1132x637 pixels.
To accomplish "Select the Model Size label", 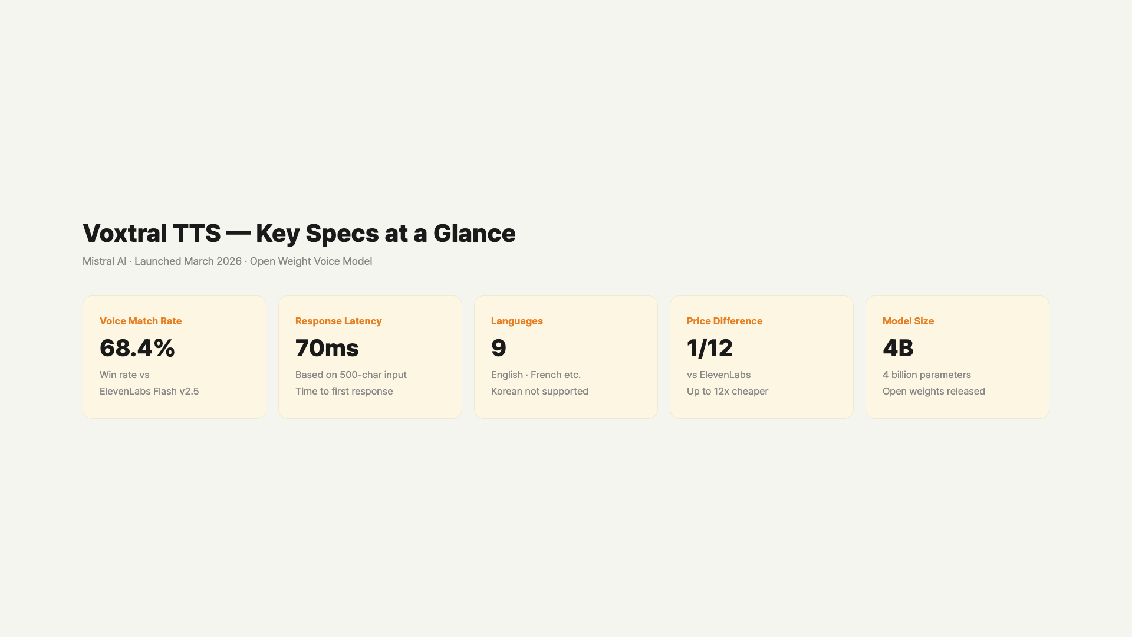I will [908, 321].
